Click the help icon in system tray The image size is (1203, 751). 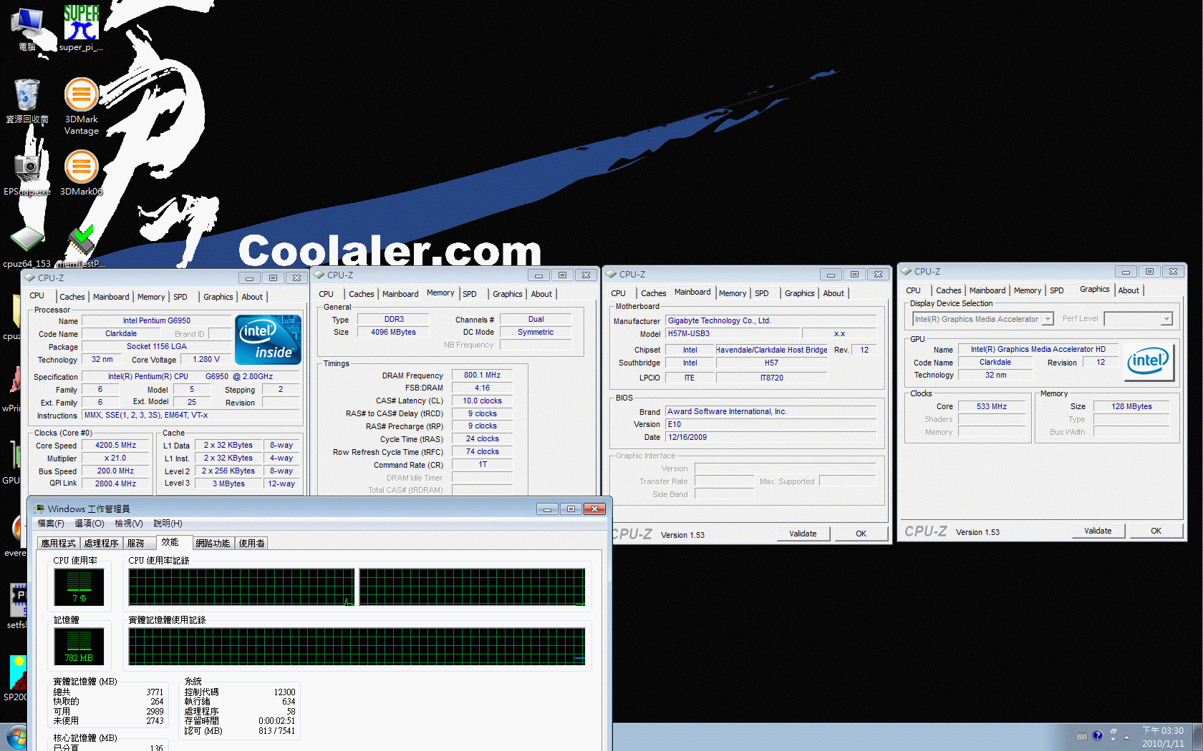1098,735
